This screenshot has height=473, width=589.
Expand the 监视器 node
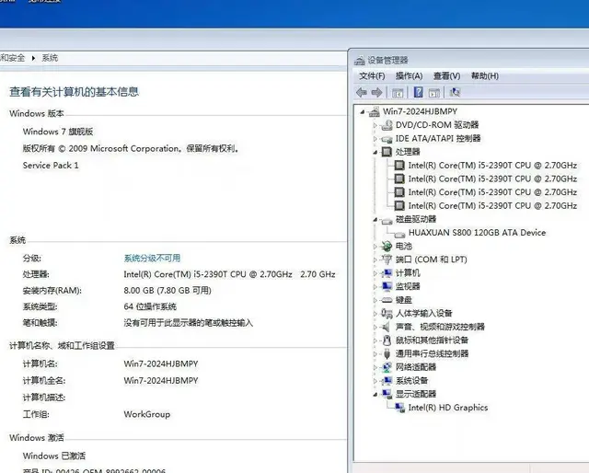pyautogui.click(x=375, y=287)
